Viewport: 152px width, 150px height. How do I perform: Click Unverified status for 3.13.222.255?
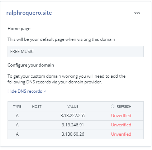tap(121, 116)
